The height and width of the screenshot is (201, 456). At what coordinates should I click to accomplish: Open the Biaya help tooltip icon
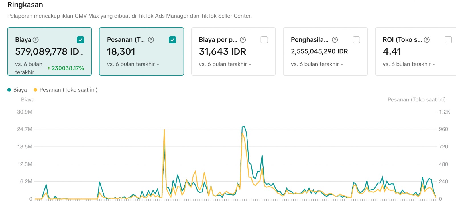click(36, 40)
